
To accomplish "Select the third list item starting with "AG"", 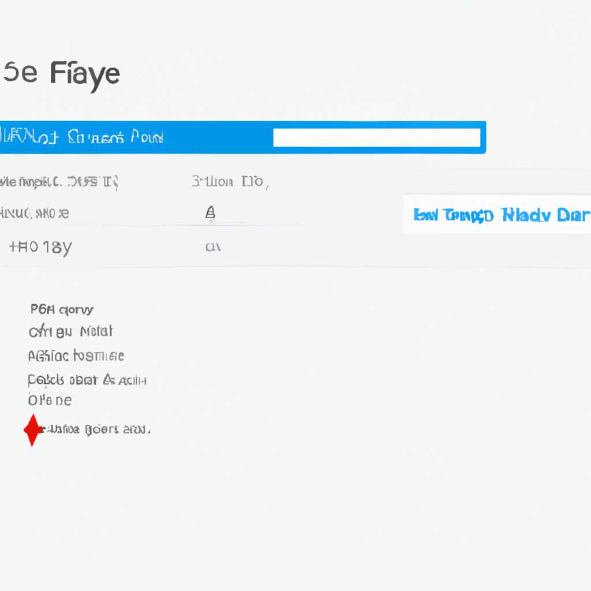I will pos(76,356).
